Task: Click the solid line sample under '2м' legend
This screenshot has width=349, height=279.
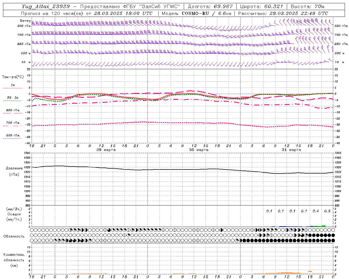Action: [x=13, y=88]
